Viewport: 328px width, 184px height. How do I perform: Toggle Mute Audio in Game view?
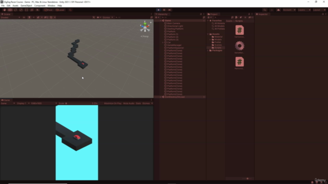click(129, 103)
